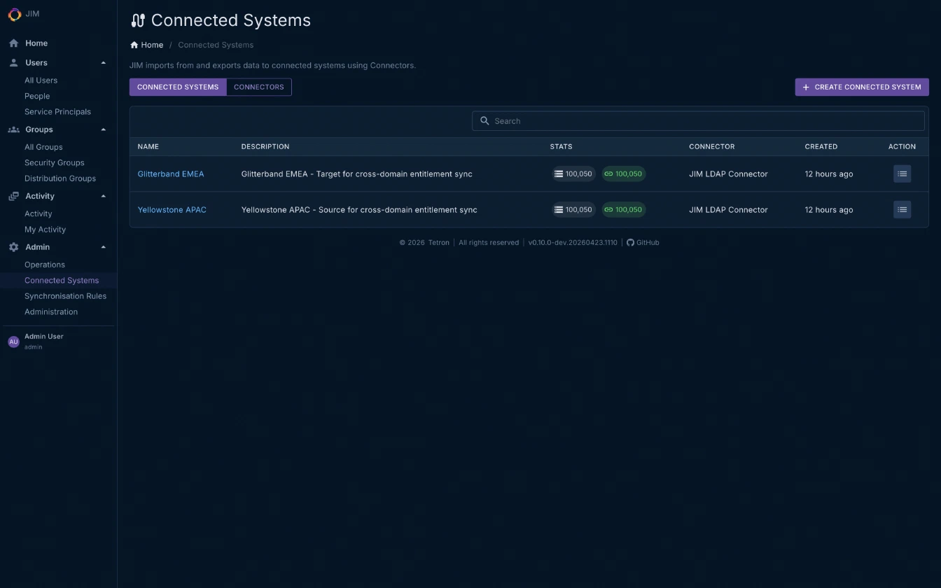Screen dimensions: 941x588
Task: Collapse the Groups section
Action: pyautogui.click(x=103, y=129)
